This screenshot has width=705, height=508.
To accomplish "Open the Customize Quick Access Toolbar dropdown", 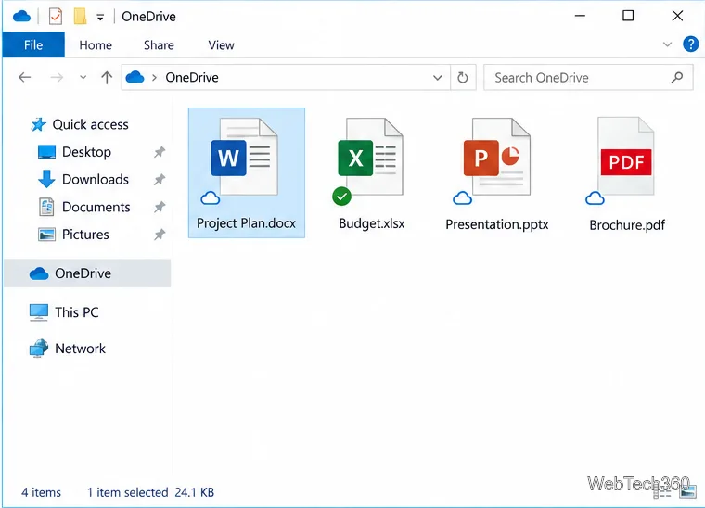I will (x=100, y=17).
